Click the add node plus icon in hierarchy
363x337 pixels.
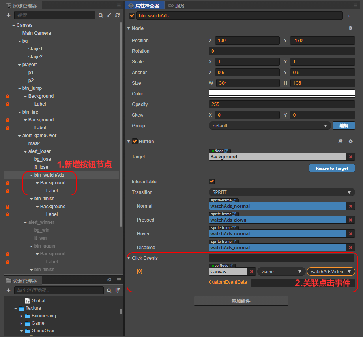8,15
